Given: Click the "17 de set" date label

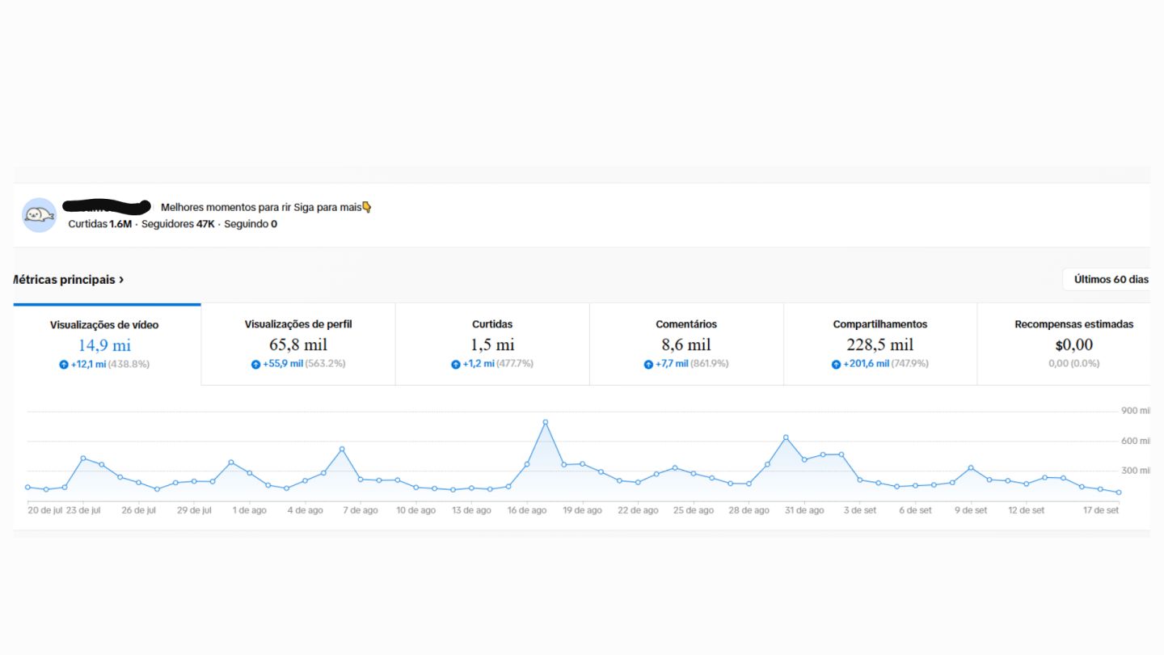Looking at the screenshot, I should tap(1100, 510).
